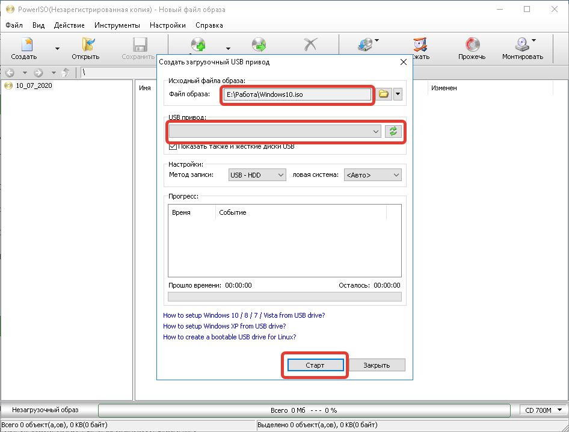Click the Изменен column header in main window

[x=444, y=88]
